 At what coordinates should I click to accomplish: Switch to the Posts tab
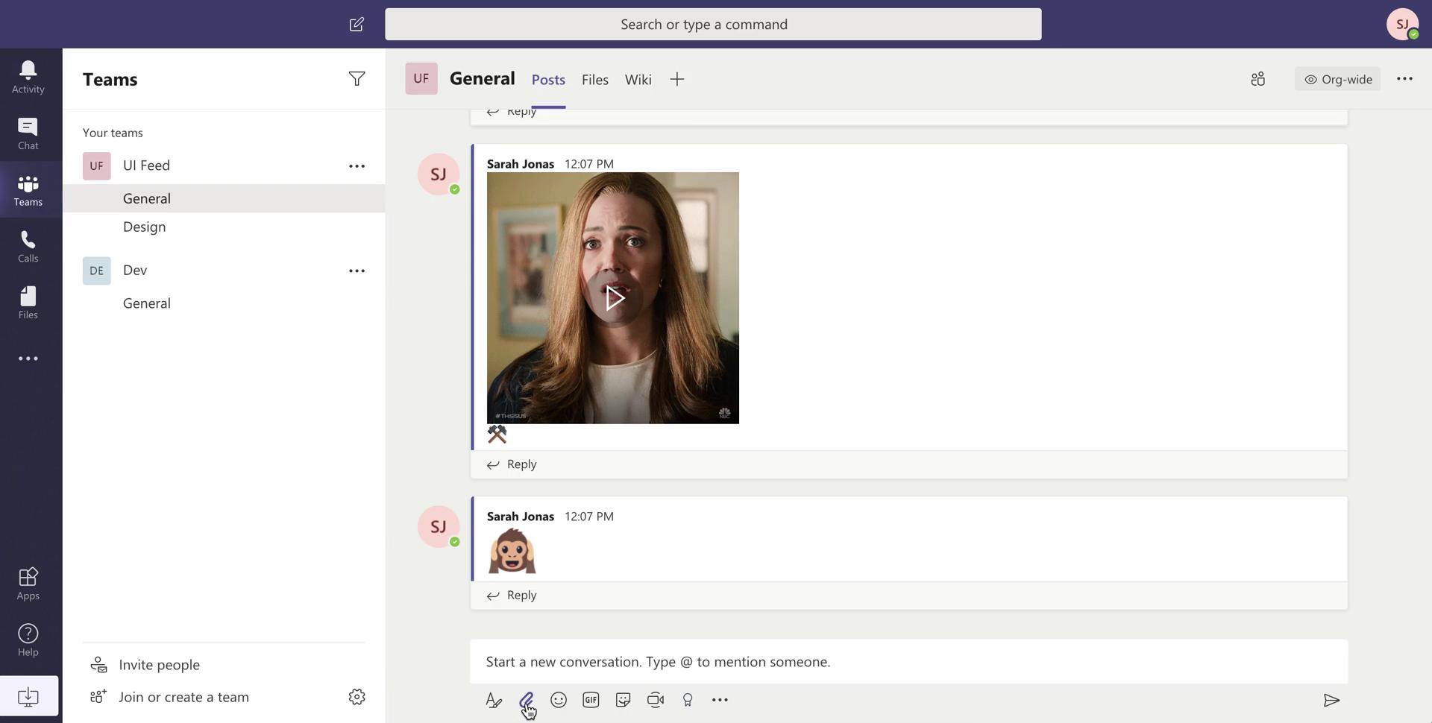point(548,80)
